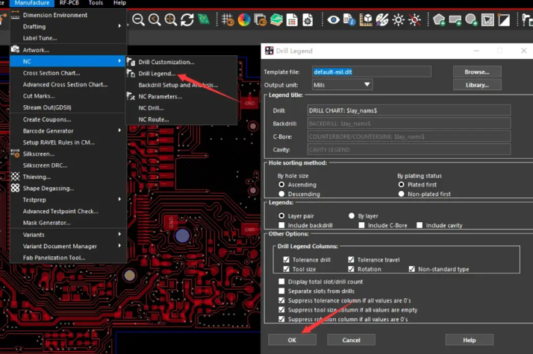
Task: Enable Include backdrill checkbox
Action: click(281, 225)
